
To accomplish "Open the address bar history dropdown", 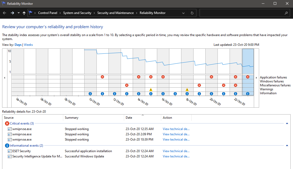I will tap(184, 13).
